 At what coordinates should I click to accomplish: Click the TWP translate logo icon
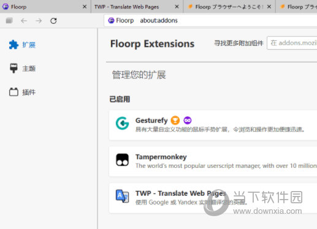coord(122,196)
